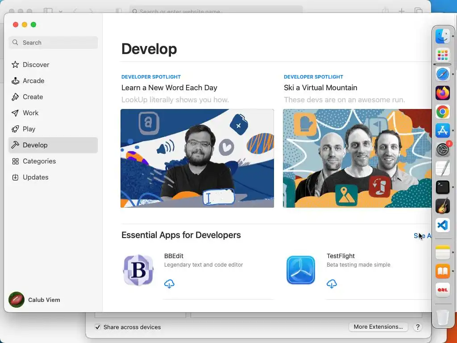Open the TestFlight app icon

[300, 270]
